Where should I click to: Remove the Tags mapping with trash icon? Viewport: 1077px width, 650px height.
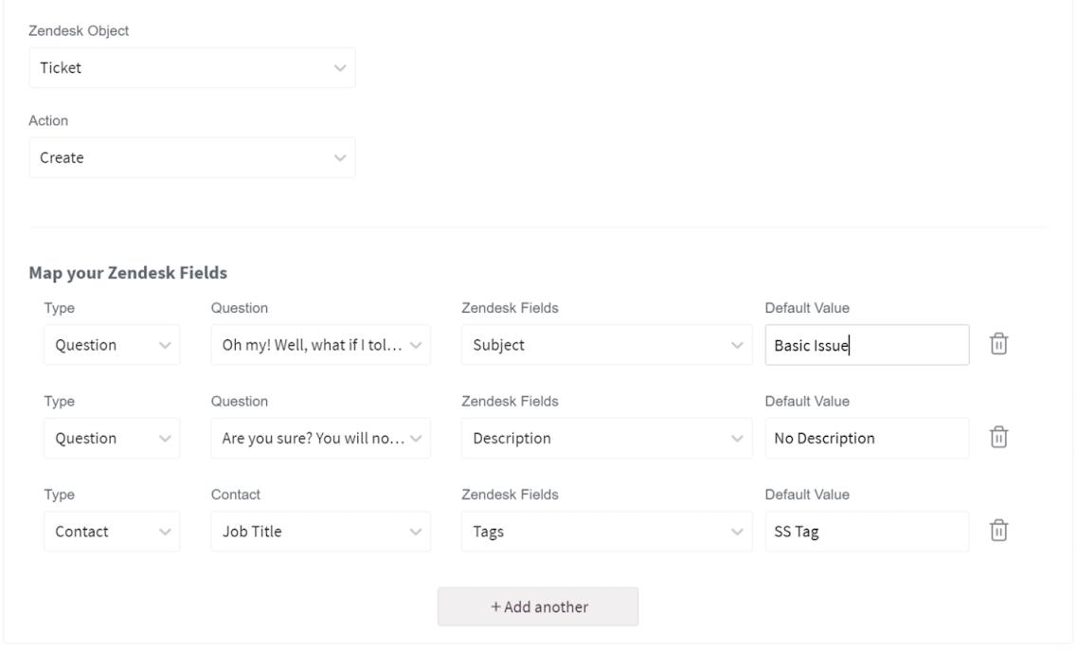(x=998, y=532)
